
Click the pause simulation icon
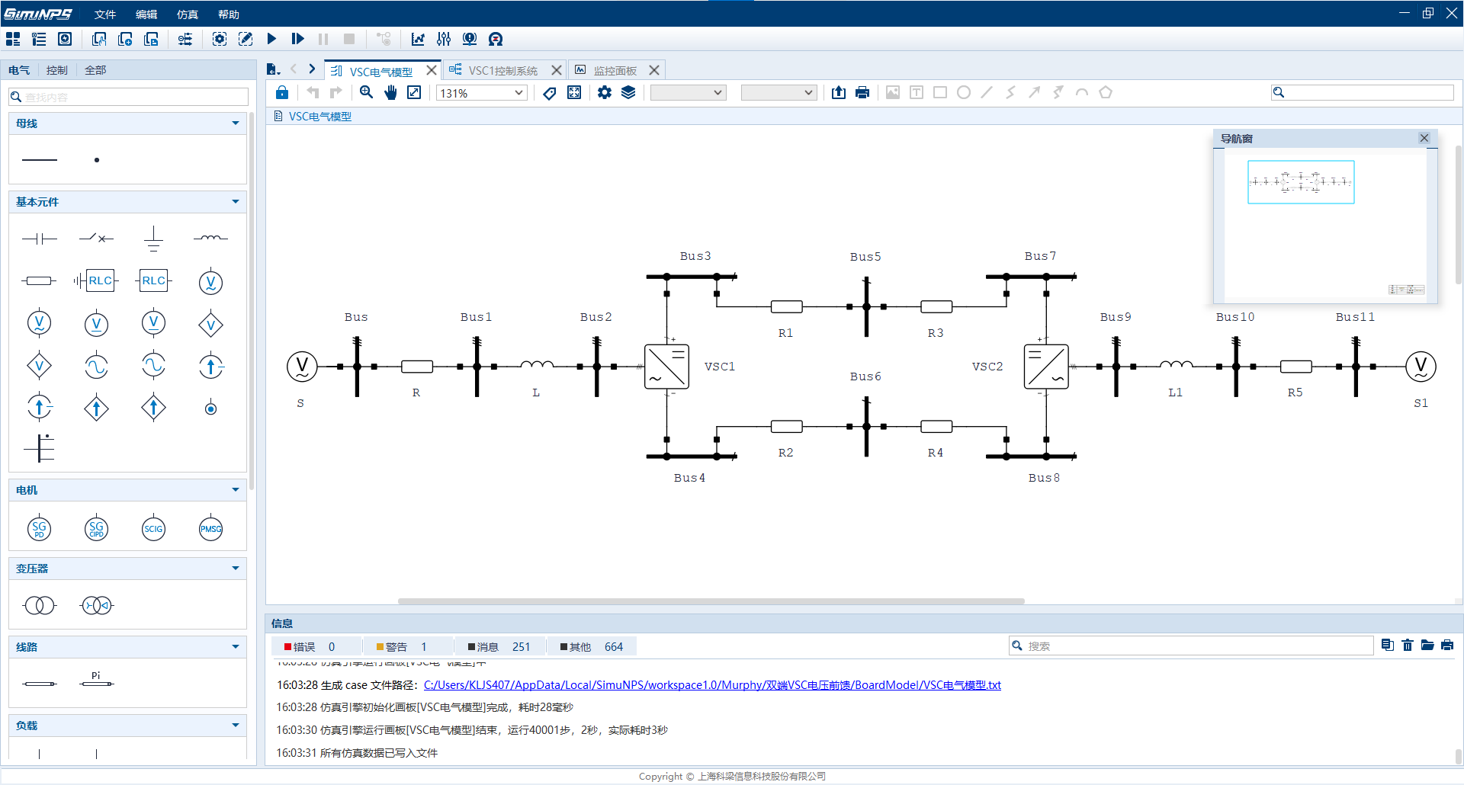(323, 39)
